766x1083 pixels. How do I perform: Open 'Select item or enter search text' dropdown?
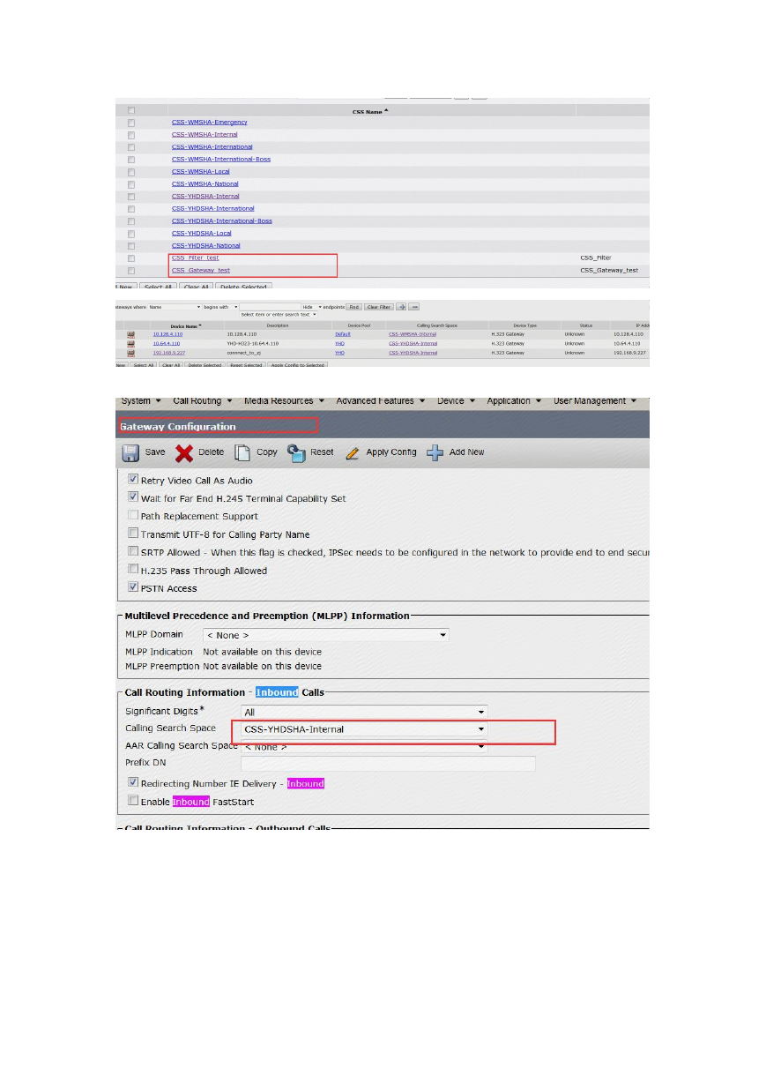click(279, 315)
